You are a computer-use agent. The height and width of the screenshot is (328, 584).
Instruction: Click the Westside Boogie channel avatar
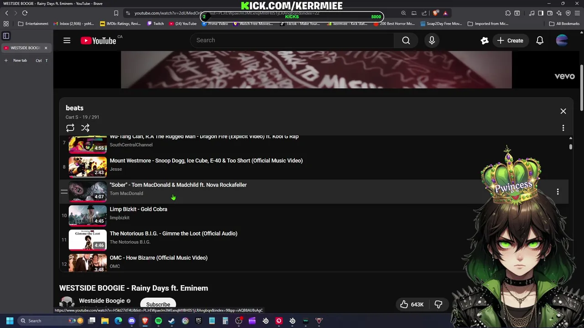pyautogui.click(x=67, y=303)
